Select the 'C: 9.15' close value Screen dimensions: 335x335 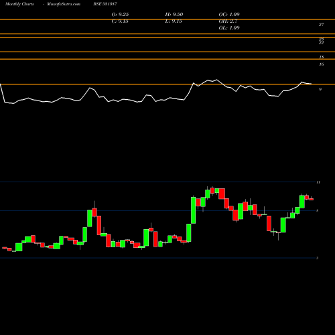(x=120, y=21)
